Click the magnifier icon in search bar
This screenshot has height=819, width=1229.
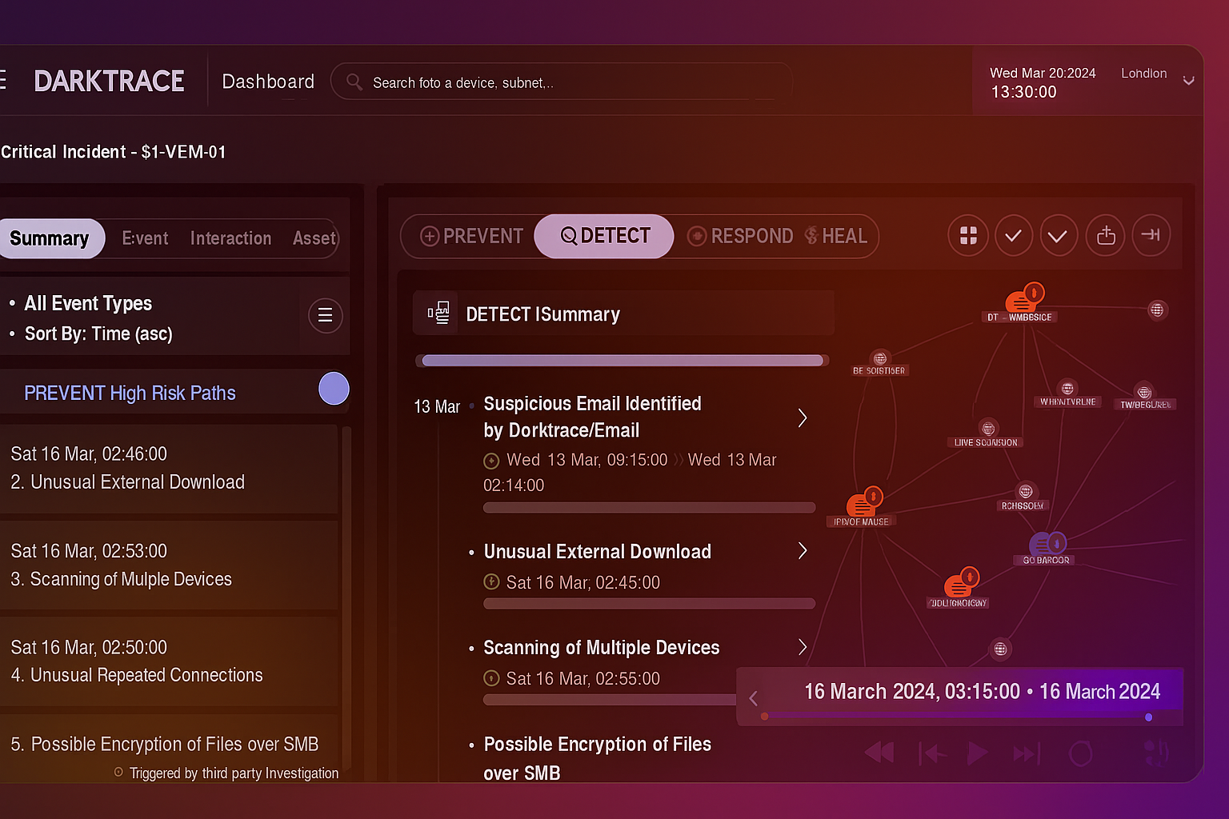354,82
